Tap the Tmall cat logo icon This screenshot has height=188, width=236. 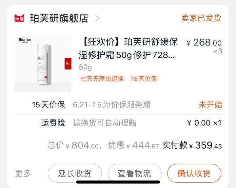(x=19, y=18)
